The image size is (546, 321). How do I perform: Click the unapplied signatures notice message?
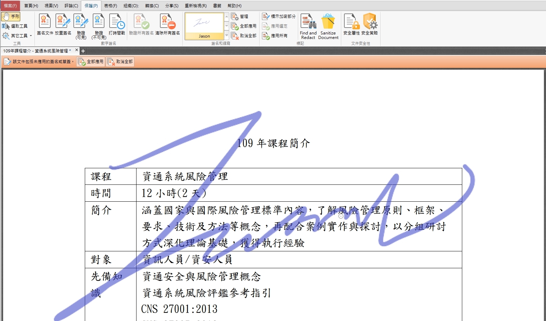[x=39, y=62]
